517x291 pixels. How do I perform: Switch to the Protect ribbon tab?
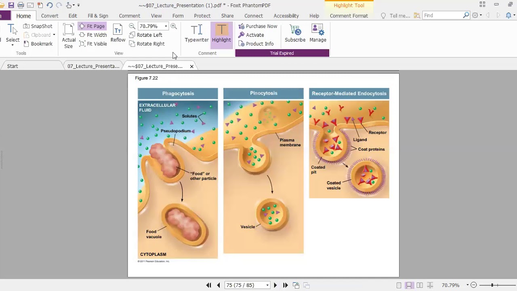202,16
